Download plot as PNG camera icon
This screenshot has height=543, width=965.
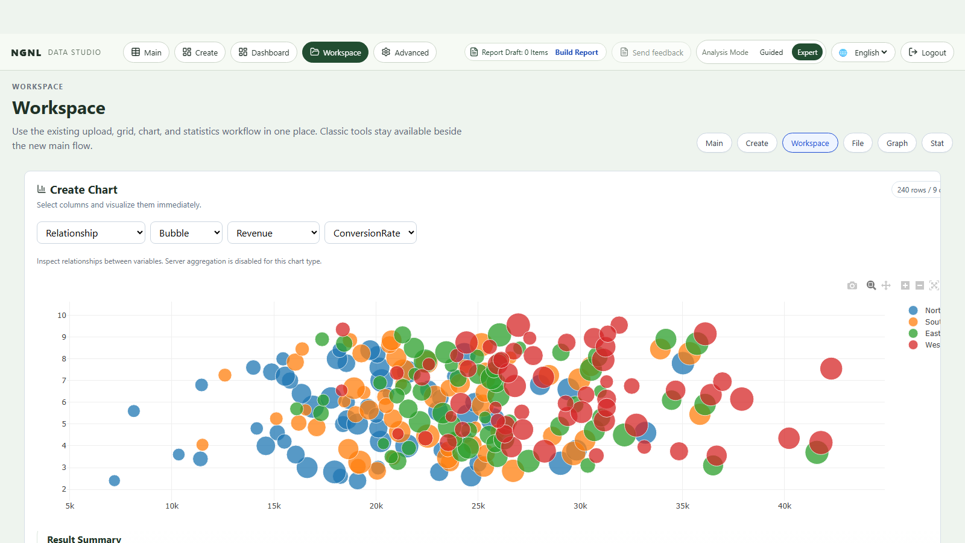(x=852, y=285)
